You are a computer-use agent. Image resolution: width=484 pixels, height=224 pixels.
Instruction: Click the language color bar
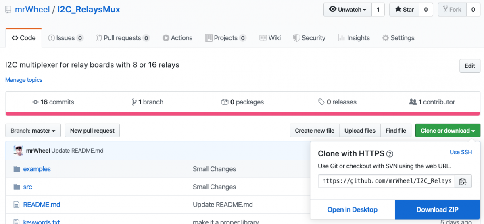(x=243, y=114)
